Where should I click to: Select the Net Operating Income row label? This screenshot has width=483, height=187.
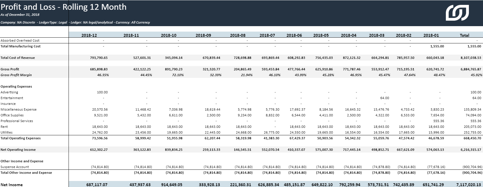(x=18, y=150)
